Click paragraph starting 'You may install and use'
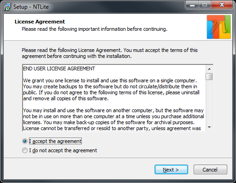The width and height of the screenshot is (236, 183). coord(114,120)
